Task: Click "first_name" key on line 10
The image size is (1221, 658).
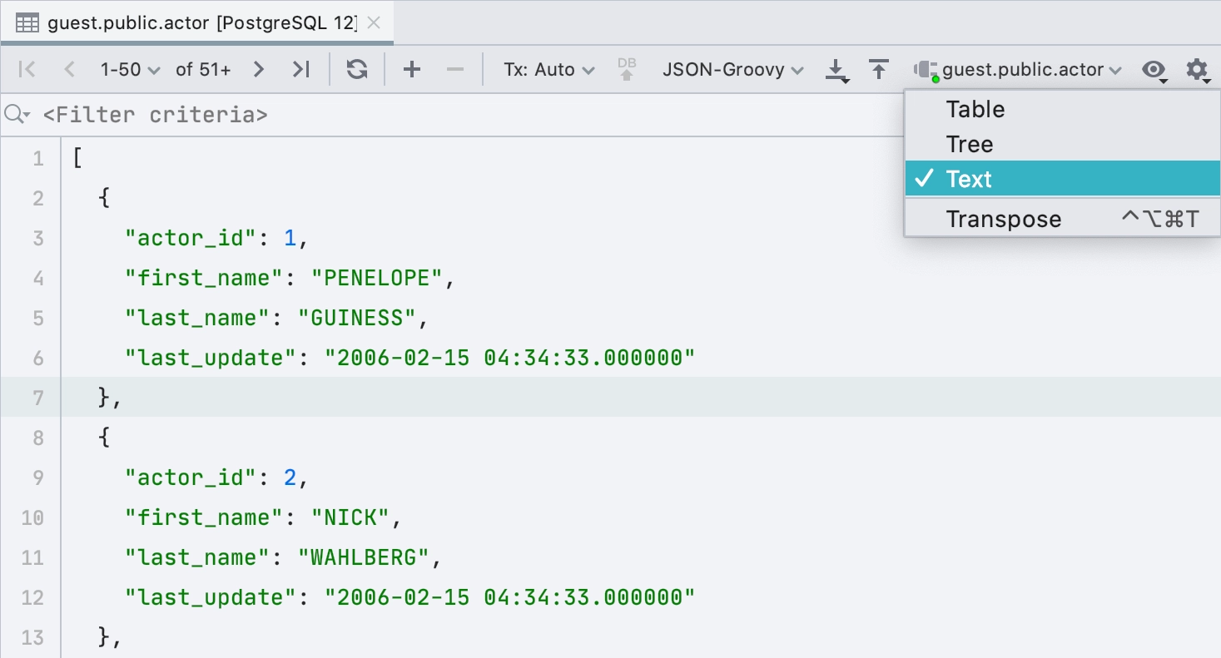Action: click(x=204, y=517)
